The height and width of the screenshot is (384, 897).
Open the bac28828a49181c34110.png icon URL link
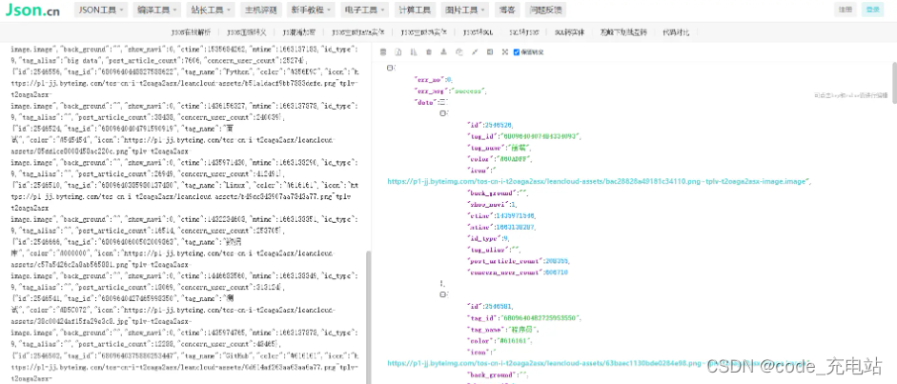pyautogui.click(x=598, y=181)
